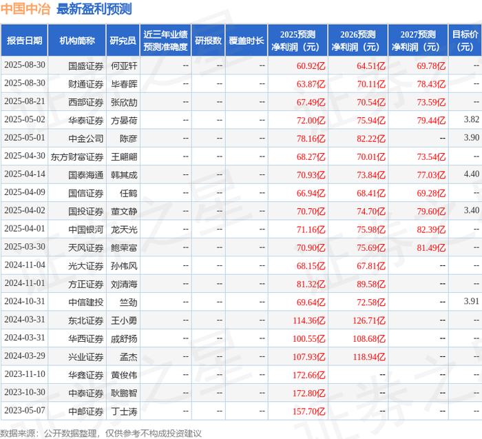Viewport: 482px width, 439px height.
Task: Select researcher 戚舒扬
Action: [x=124, y=338]
